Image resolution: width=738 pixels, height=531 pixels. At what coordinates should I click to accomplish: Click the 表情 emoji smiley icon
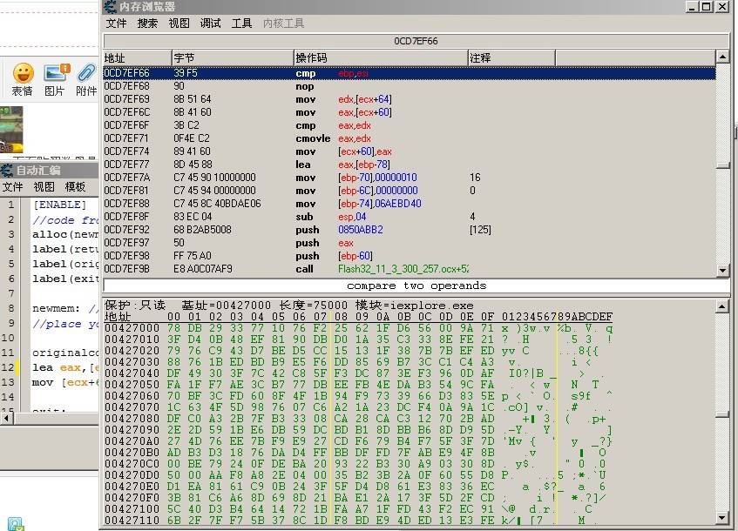(23, 73)
